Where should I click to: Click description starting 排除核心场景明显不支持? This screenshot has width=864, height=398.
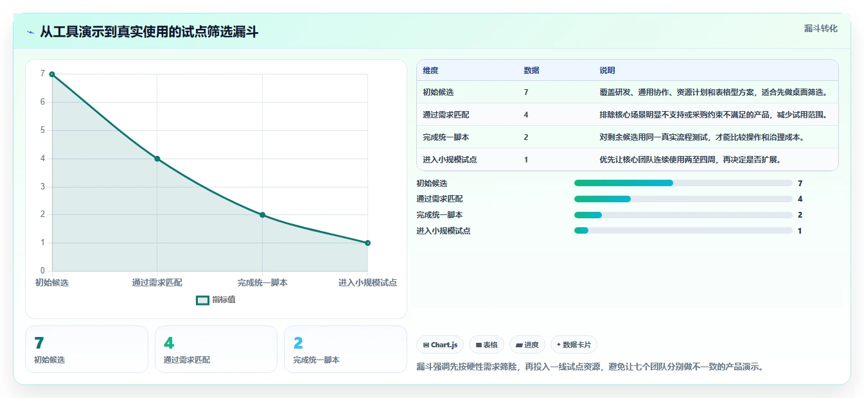714,115
